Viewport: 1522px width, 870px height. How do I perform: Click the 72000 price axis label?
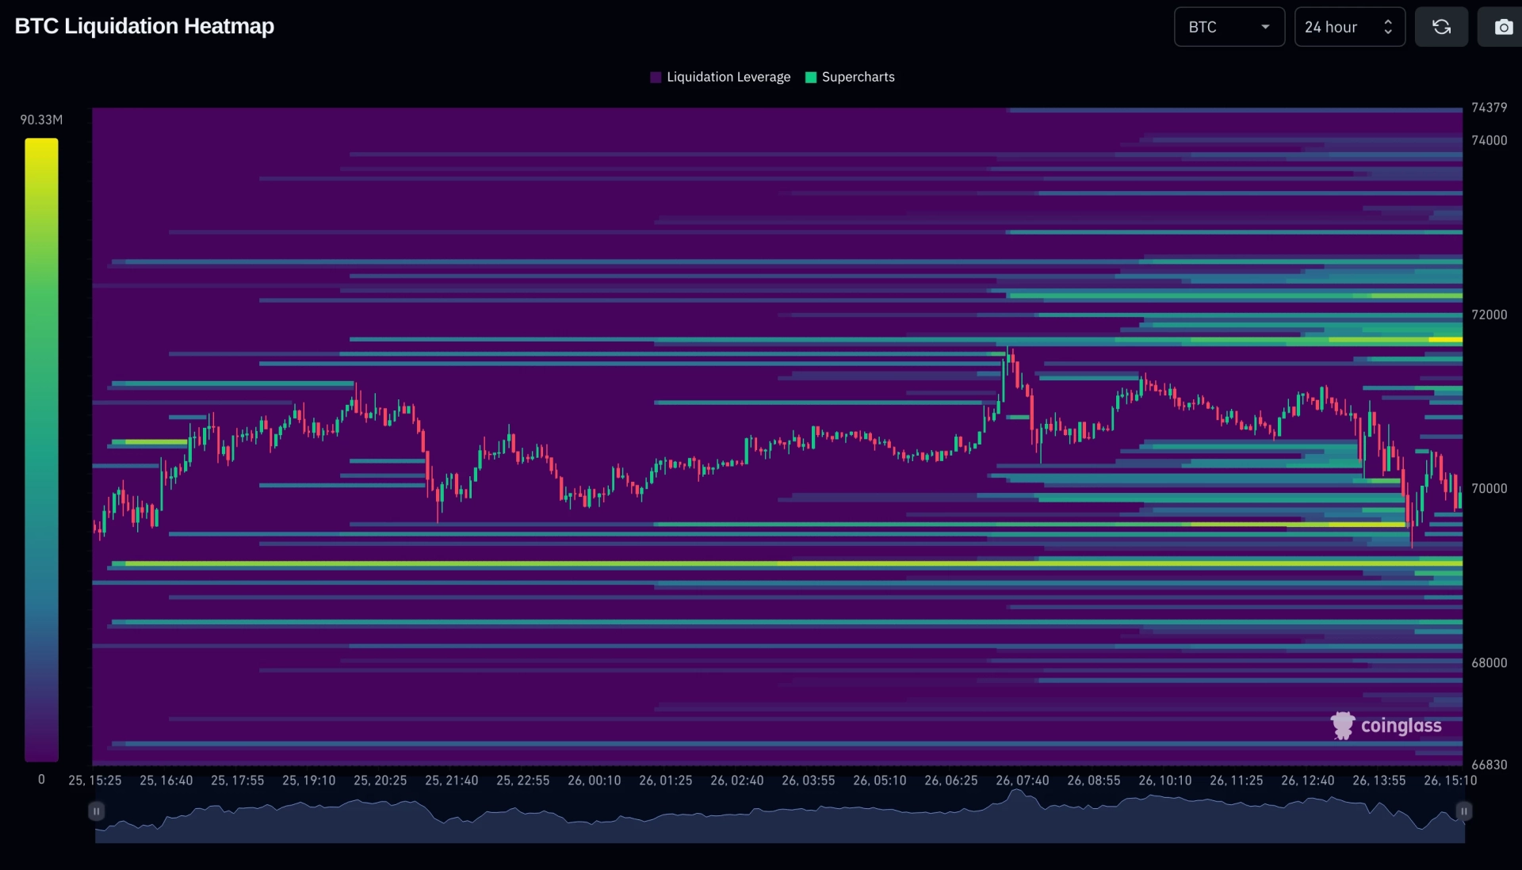pyautogui.click(x=1489, y=315)
